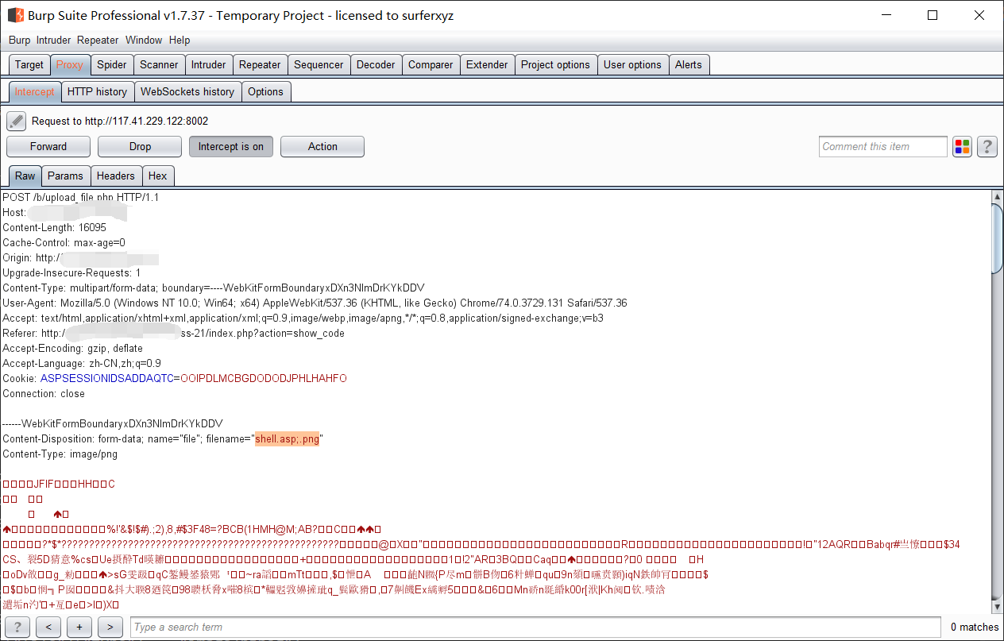Select the Params view tab

[65, 176]
